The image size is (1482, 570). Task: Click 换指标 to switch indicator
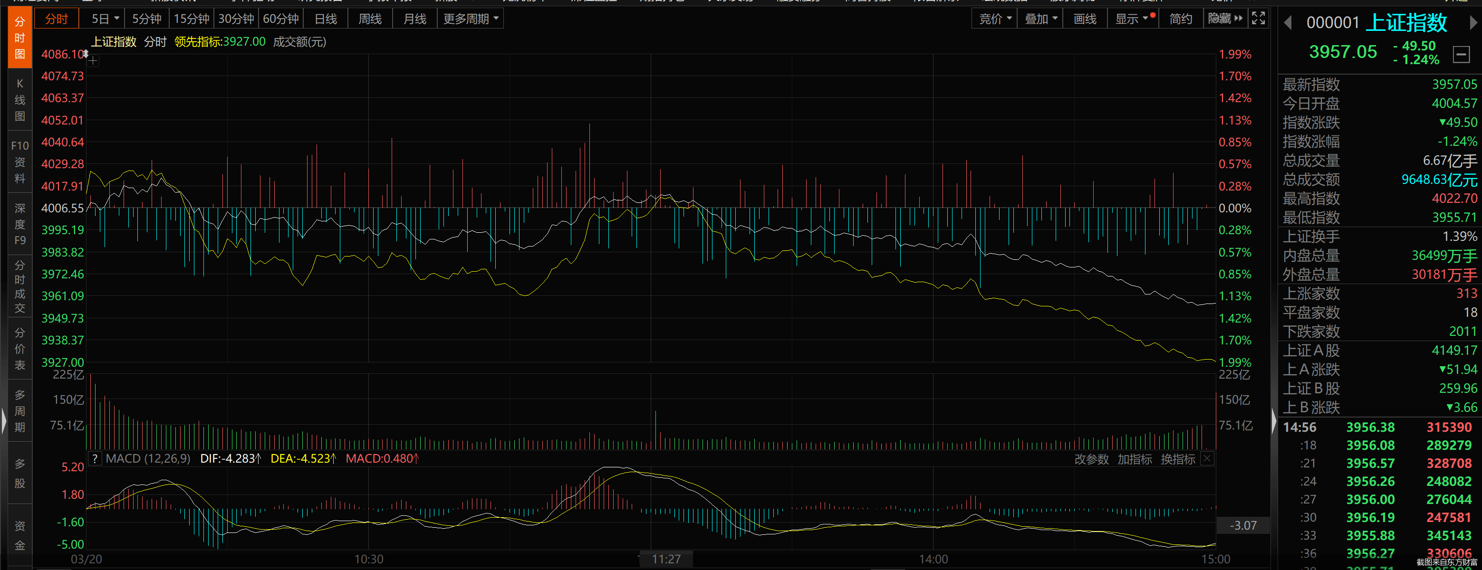click(1178, 459)
